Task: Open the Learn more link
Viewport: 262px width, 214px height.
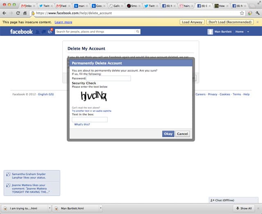Action: pyautogui.click(x=63, y=22)
